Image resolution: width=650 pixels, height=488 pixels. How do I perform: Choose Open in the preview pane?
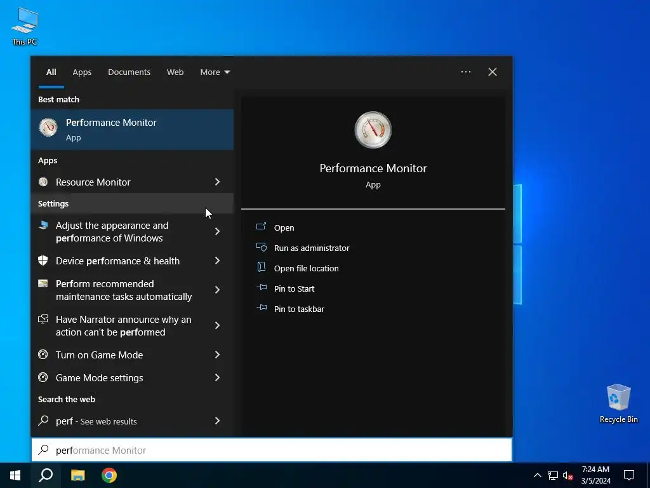(284, 227)
